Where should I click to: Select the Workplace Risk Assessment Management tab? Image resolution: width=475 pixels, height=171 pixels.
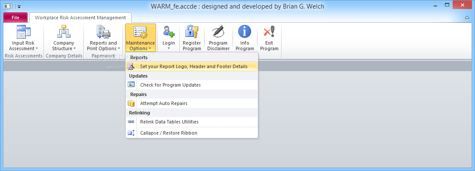(80, 18)
